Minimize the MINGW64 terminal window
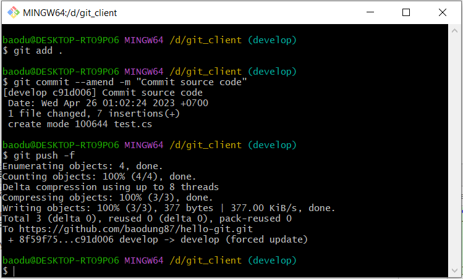 370,12
